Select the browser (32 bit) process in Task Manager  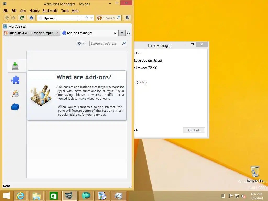coord(171,68)
